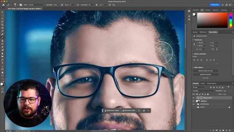Viewport: 234px width, 132px height.
Task: Expand the BACKGROUND group
Action: 196,104
